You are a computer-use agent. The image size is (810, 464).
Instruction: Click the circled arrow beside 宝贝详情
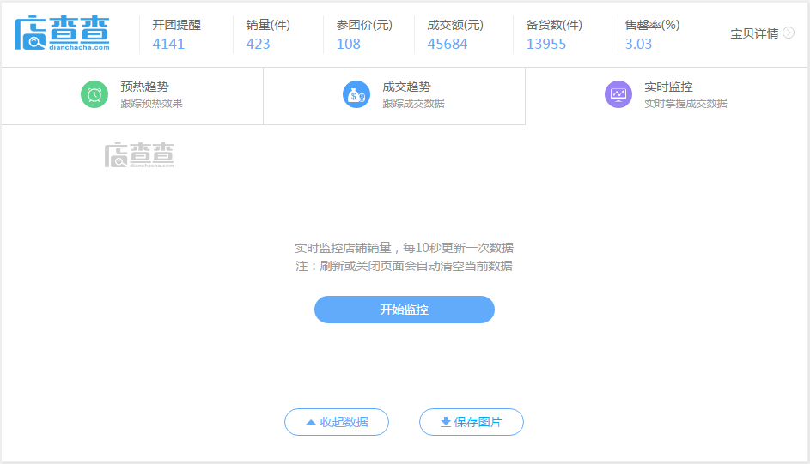click(x=789, y=33)
